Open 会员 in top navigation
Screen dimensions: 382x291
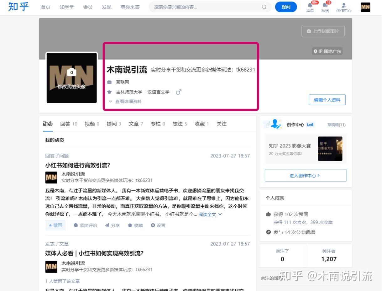coord(88,7)
